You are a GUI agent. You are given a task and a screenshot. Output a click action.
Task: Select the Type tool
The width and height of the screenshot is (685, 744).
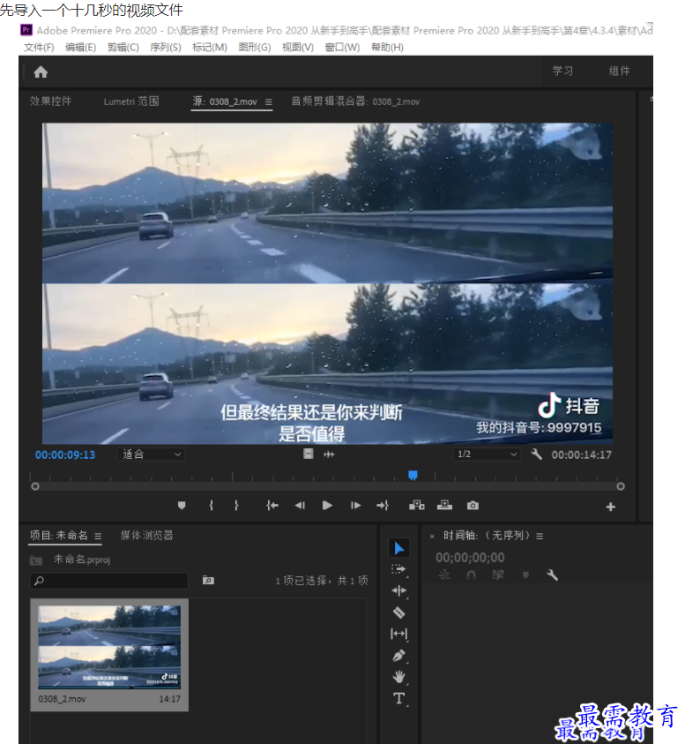[x=398, y=698]
